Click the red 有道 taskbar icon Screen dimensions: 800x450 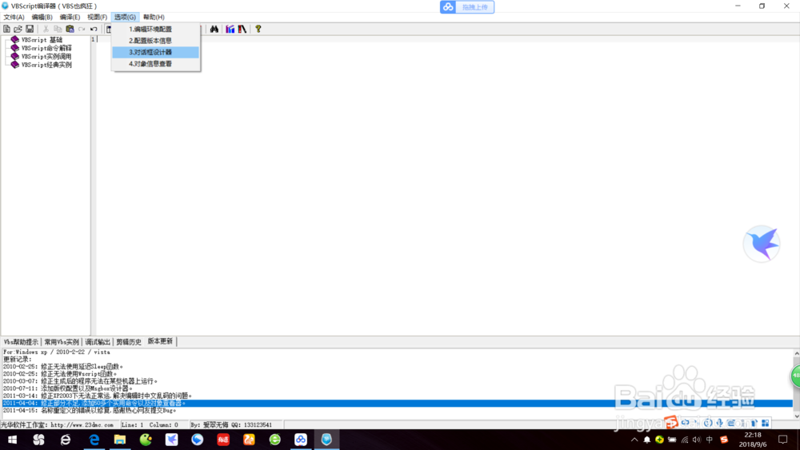pos(223,440)
